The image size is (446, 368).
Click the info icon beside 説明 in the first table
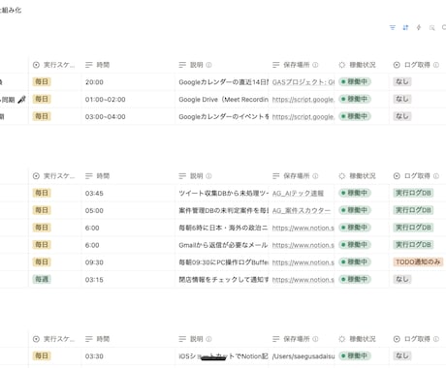pos(208,65)
